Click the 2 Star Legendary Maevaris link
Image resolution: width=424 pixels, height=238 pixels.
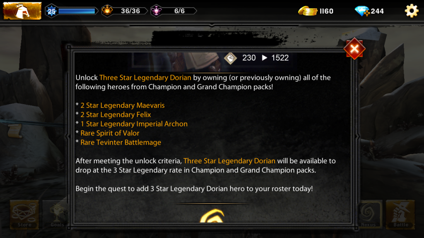[123, 105]
